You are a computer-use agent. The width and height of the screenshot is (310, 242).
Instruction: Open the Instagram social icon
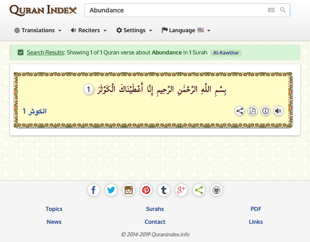pos(129,190)
